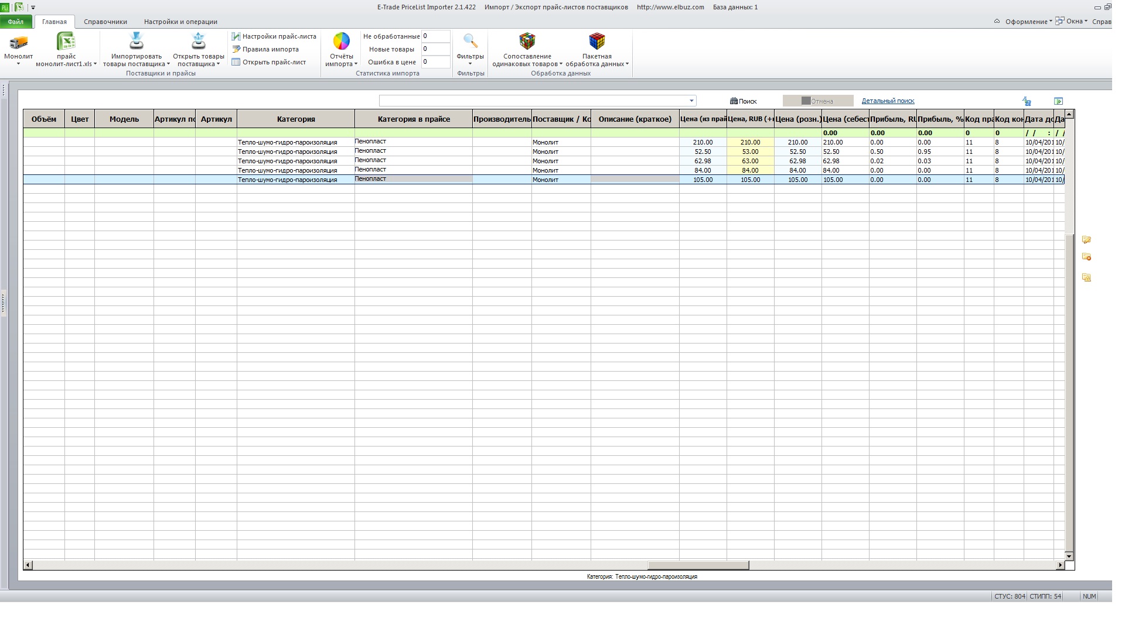Switch to the Главная tab
Screen dimensions: 1125x632
[54, 22]
